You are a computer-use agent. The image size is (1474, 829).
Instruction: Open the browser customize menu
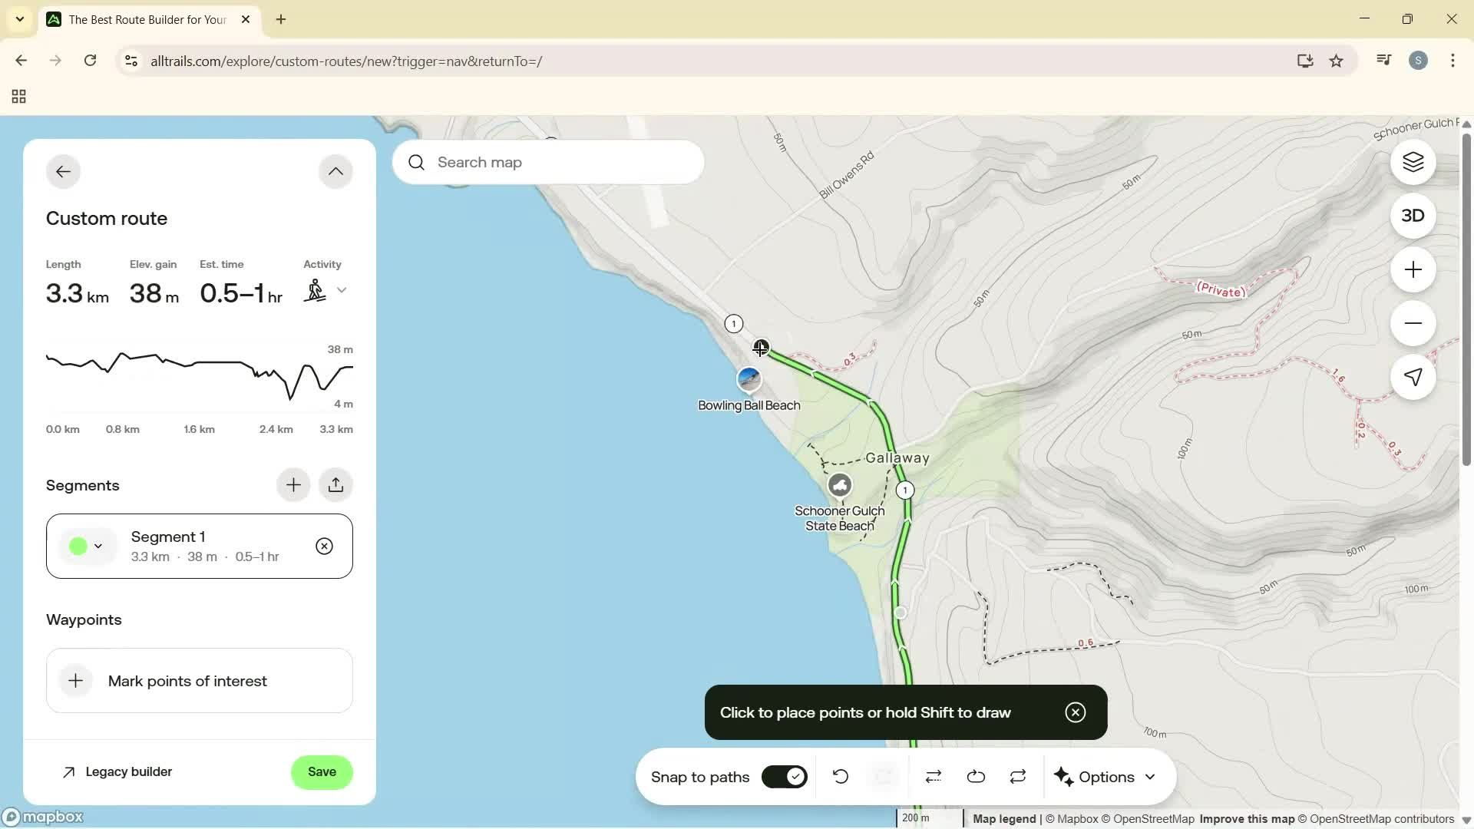click(x=1453, y=61)
